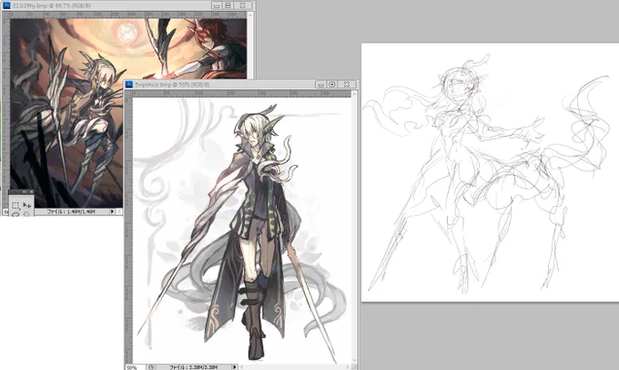Collapse the floating toolbox panel
The image size is (619, 370).
pos(25,191)
